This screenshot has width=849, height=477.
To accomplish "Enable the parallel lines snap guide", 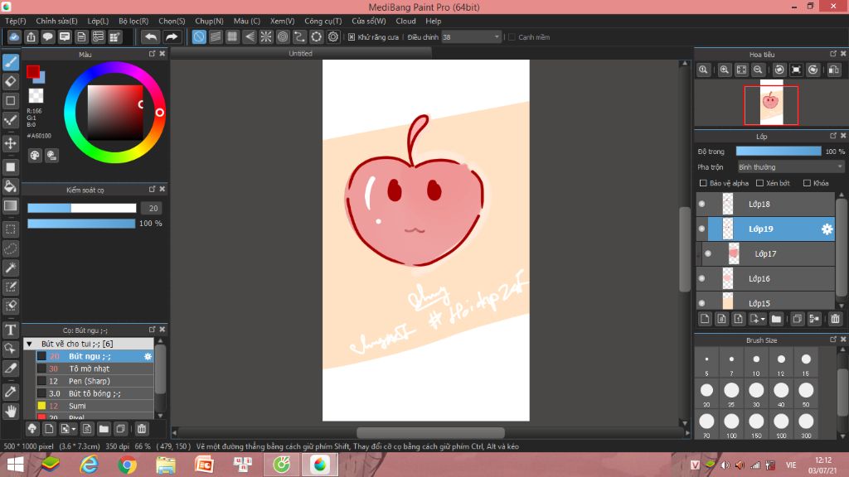I will 216,36.
